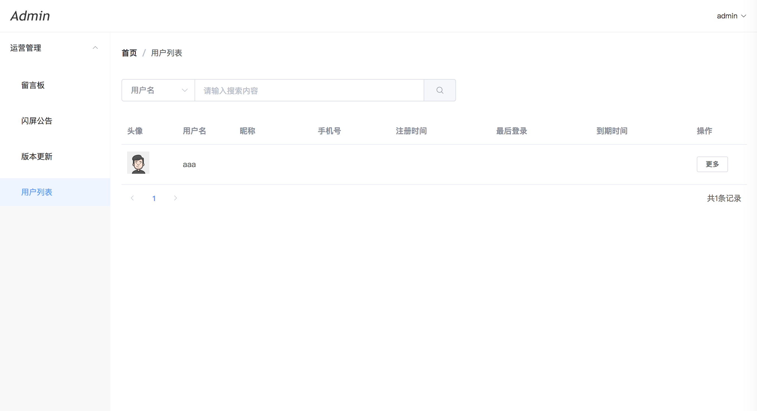
Task: Click the 首页 breadcrumb link
Action: point(129,53)
